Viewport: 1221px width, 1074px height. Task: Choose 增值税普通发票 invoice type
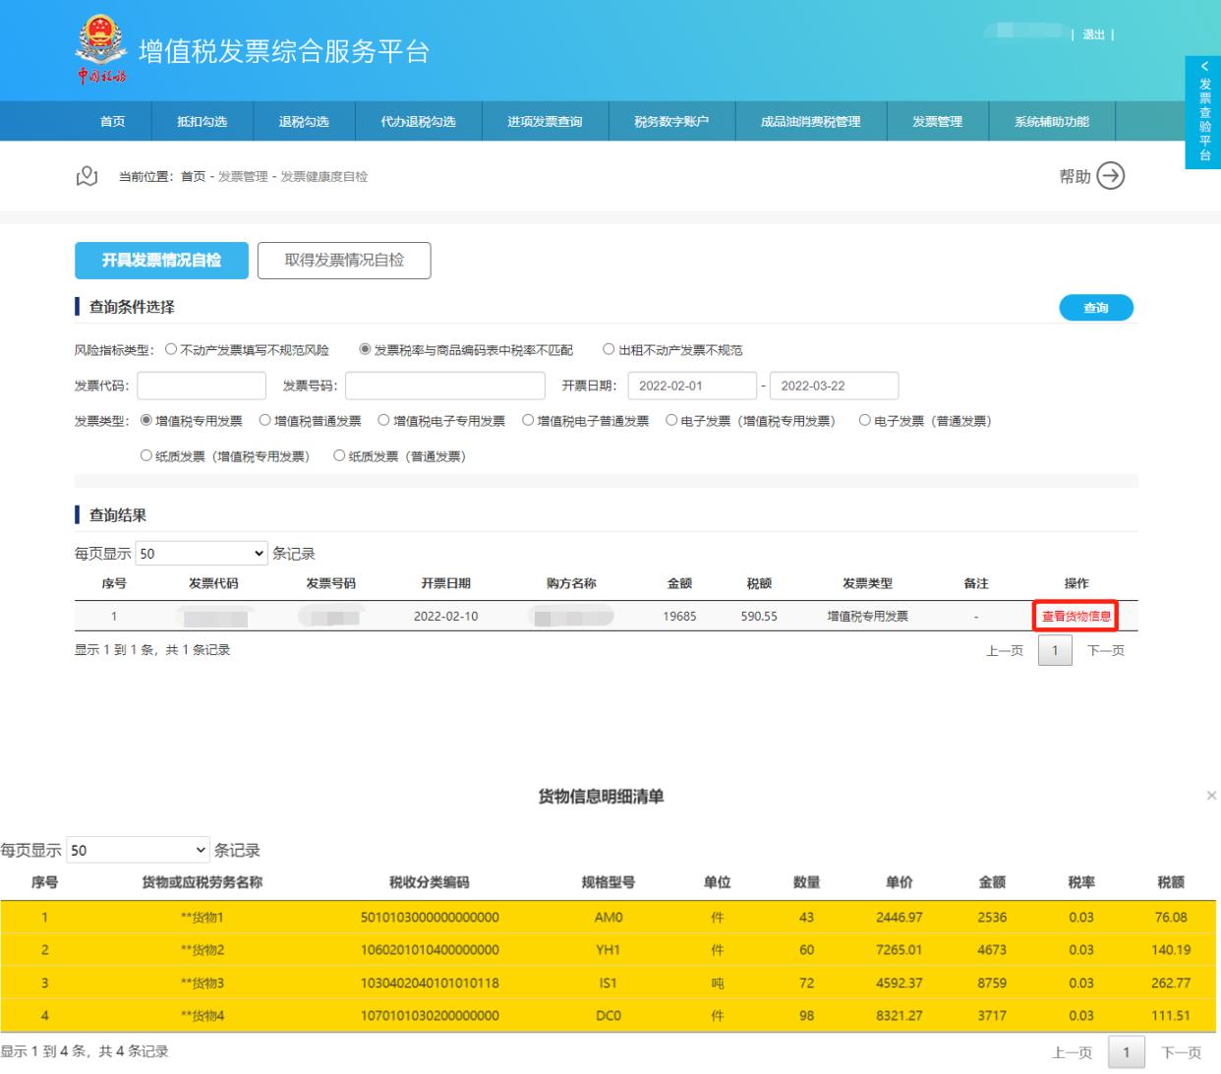pyautogui.click(x=265, y=421)
